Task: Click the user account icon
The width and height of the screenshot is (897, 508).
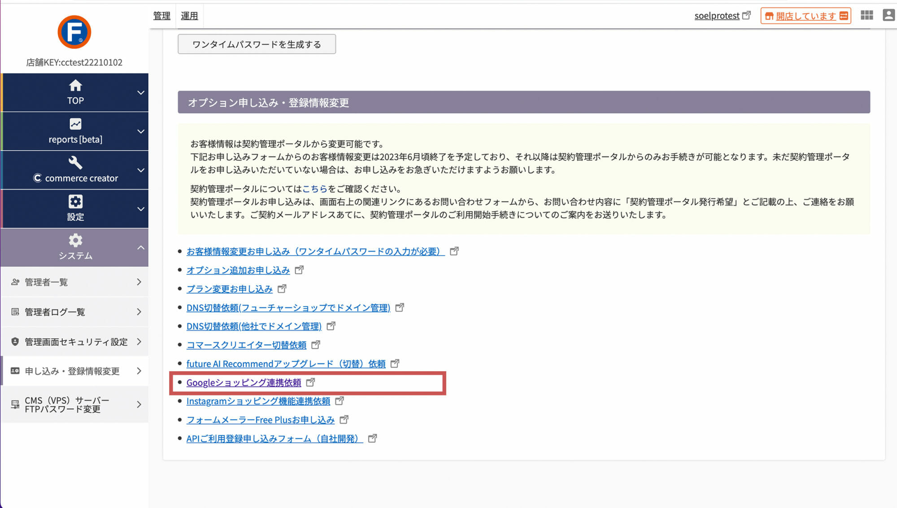Action: pyautogui.click(x=888, y=15)
